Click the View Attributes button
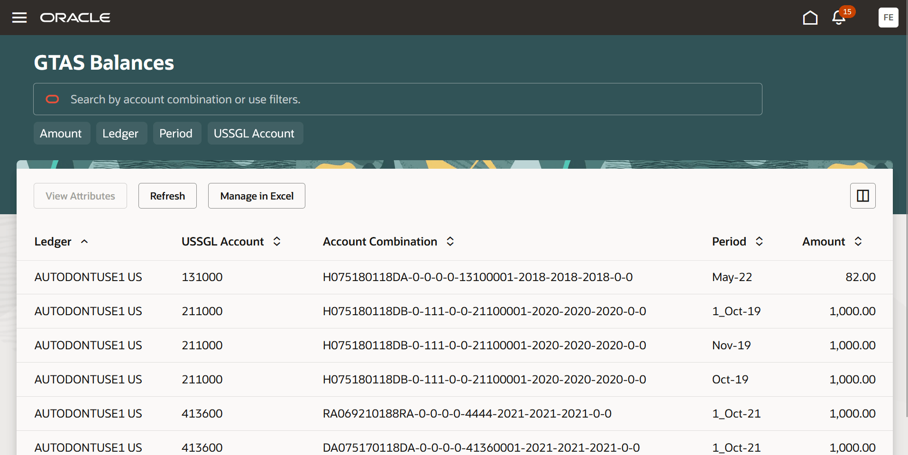 point(80,196)
